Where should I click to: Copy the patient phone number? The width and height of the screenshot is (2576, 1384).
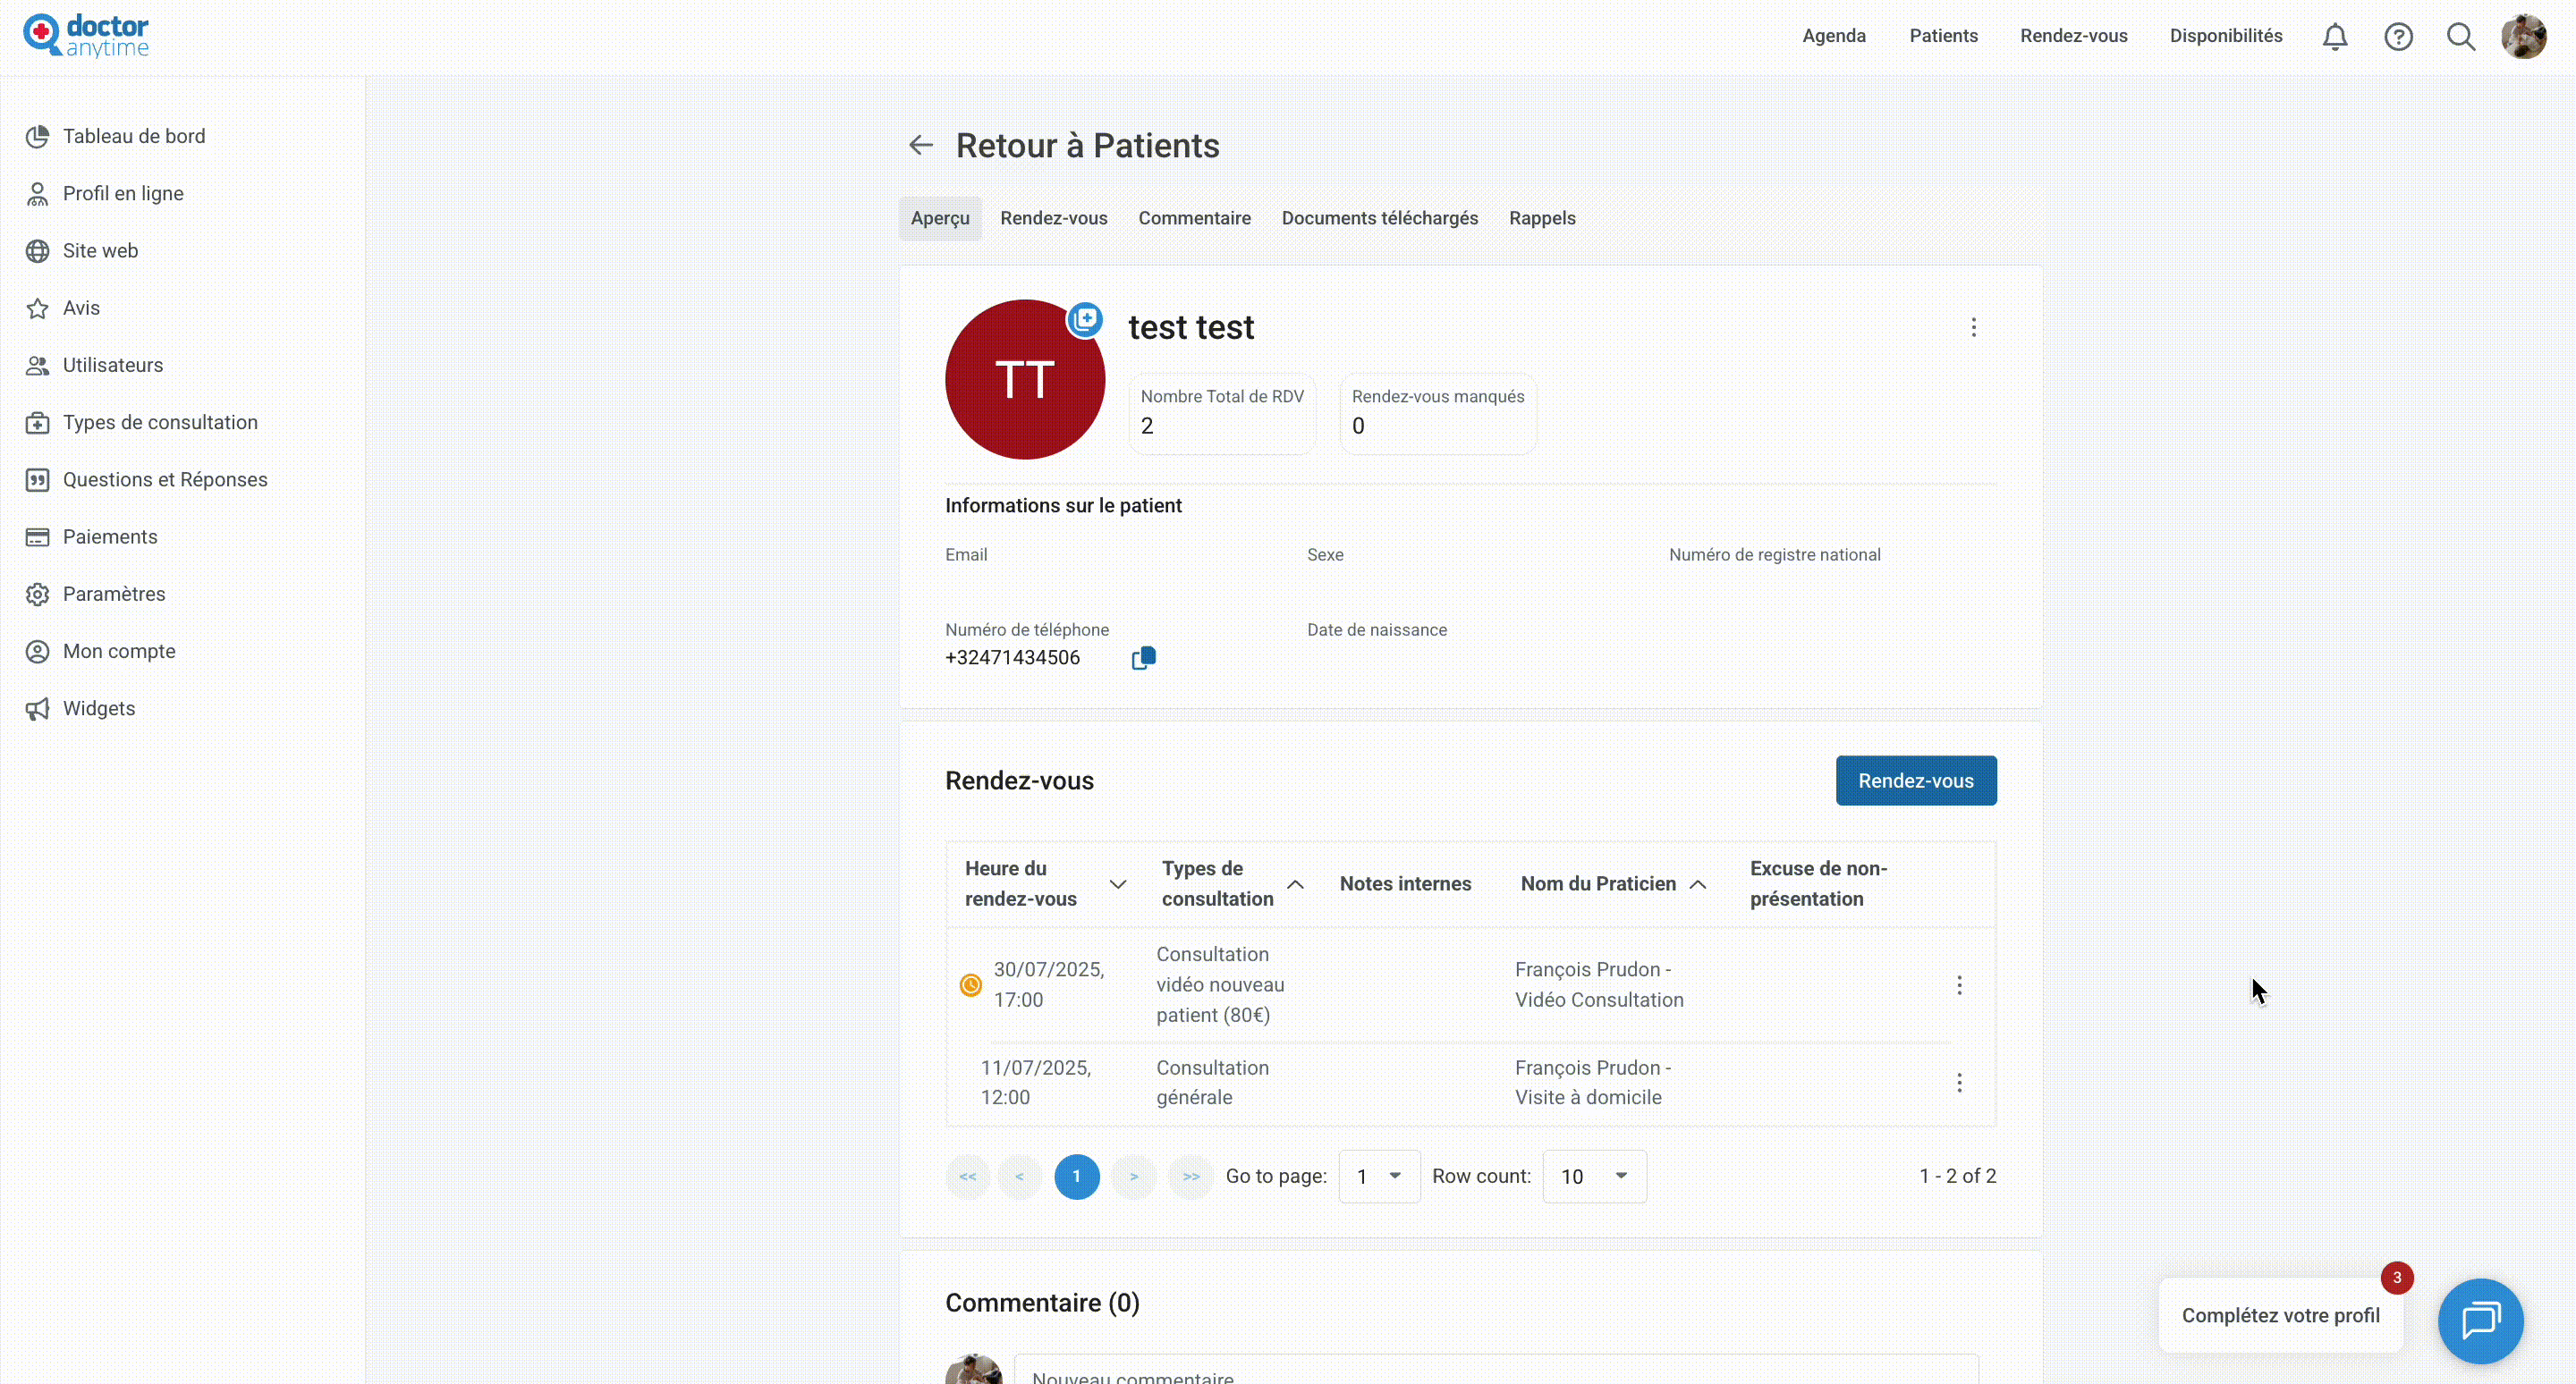coord(1143,657)
